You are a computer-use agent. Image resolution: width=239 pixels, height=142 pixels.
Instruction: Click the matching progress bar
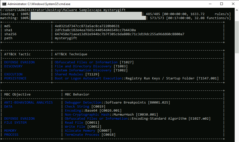click(x=88, y=18)
